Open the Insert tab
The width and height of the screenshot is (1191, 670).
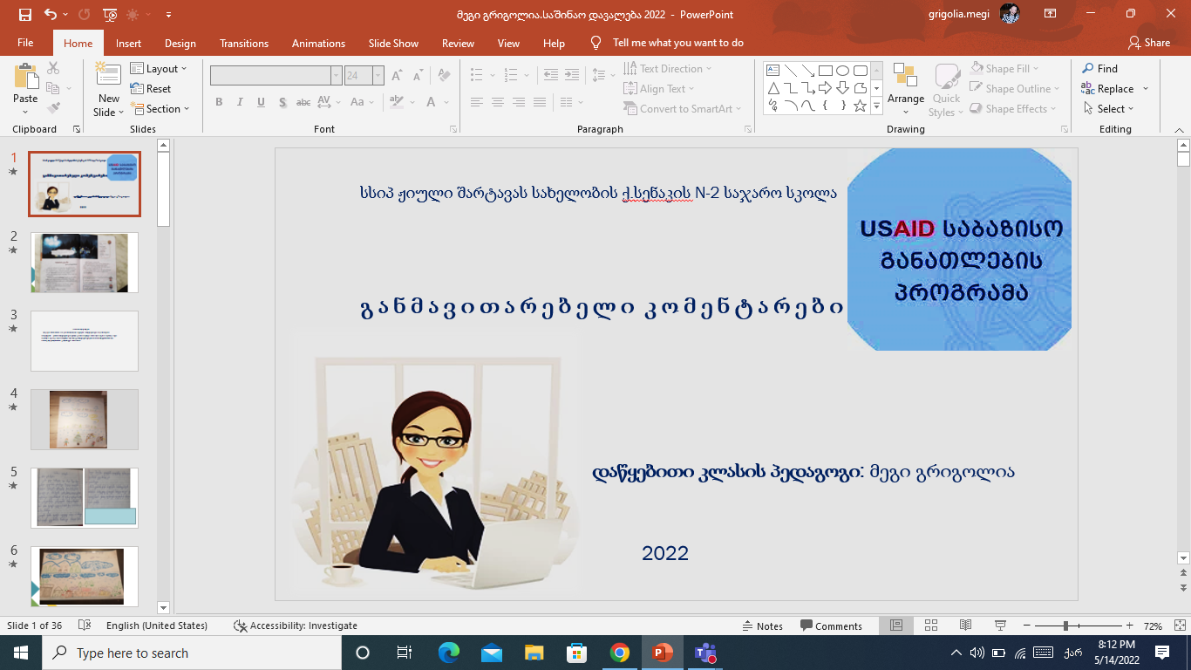[x=128, y=43]
